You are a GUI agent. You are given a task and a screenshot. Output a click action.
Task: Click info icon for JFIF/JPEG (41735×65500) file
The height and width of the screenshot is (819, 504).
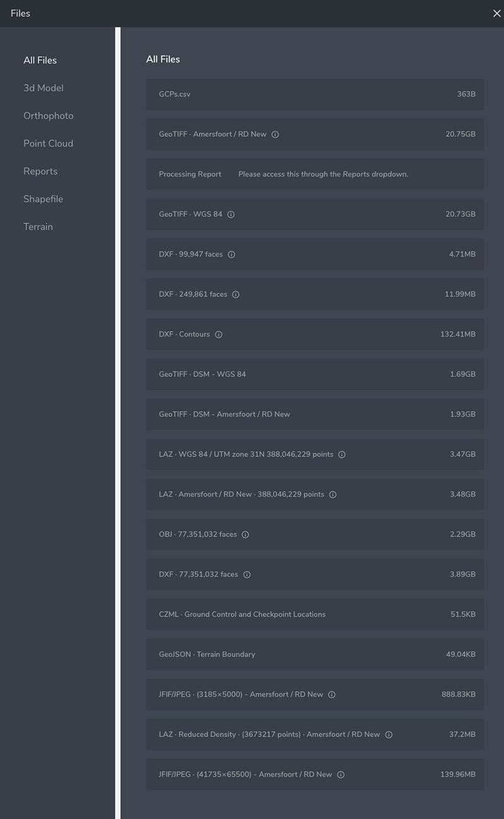pyautogui.click(x=341, y=775)
